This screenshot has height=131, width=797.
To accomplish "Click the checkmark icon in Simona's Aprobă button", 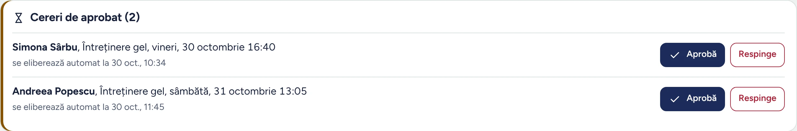I will point(675,55).
